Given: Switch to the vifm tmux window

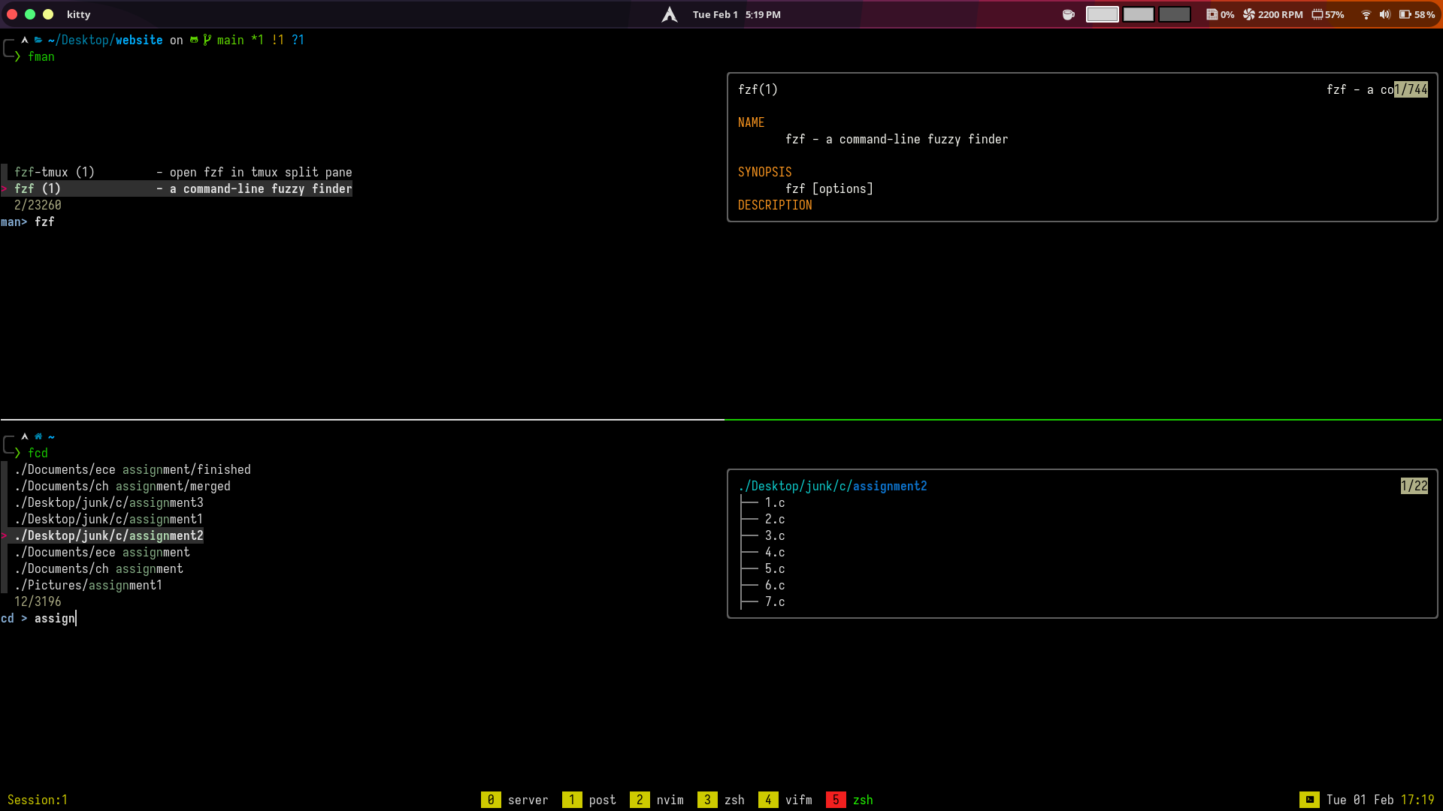Looking at the screenshot, I should (x=798, y=800).
